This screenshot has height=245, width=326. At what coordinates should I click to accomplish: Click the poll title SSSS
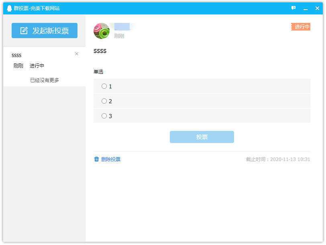[100, 51]
